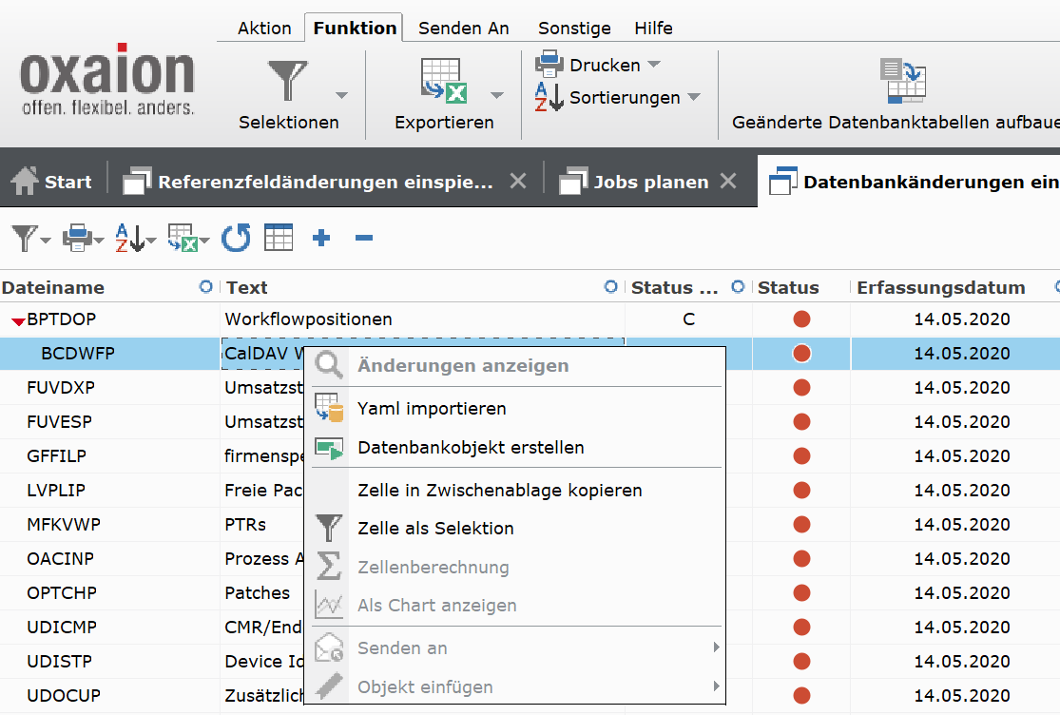Click the refresh icon in the table toolbar

click(x=236, y=238)
